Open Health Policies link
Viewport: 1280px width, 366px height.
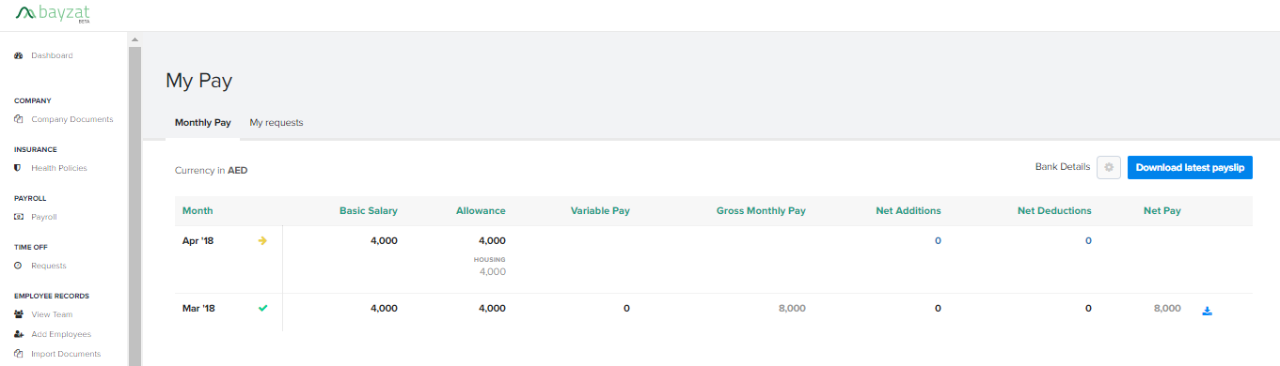pos(59,168)
